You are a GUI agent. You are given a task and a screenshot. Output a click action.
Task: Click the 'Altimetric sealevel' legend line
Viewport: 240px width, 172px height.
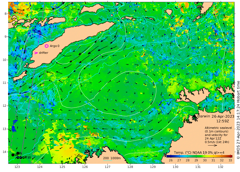218,128
